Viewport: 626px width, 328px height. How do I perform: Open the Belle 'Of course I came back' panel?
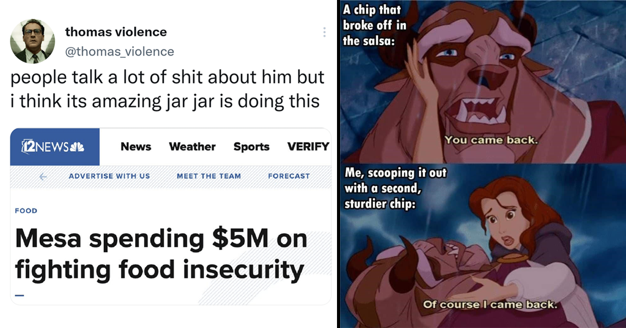(x=483, y=245)
